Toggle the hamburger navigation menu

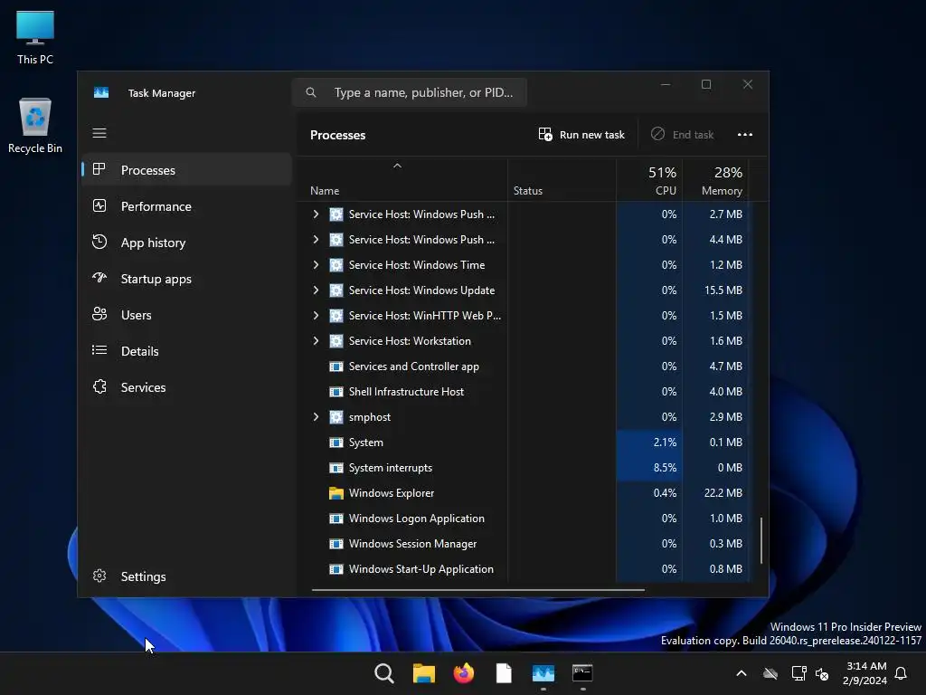pos(99,133)
